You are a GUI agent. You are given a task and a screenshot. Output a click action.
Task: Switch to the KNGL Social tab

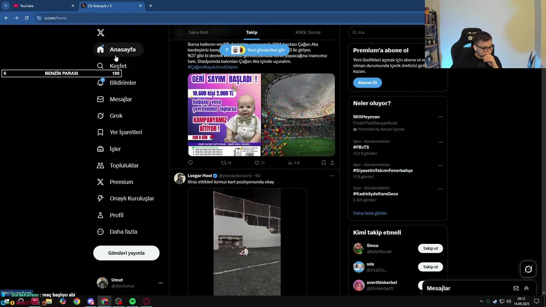(308, 32)
